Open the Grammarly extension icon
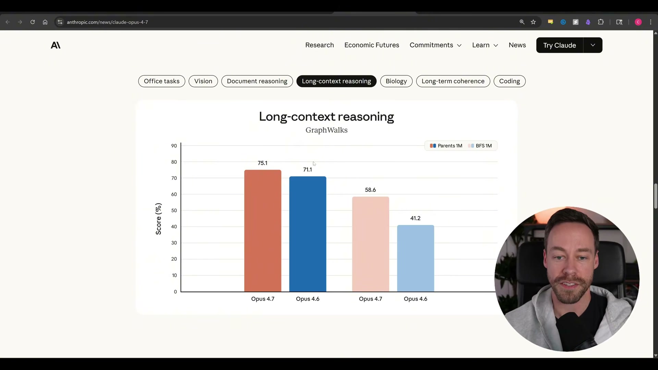This screenshot has width=658, height=370. 563,22
